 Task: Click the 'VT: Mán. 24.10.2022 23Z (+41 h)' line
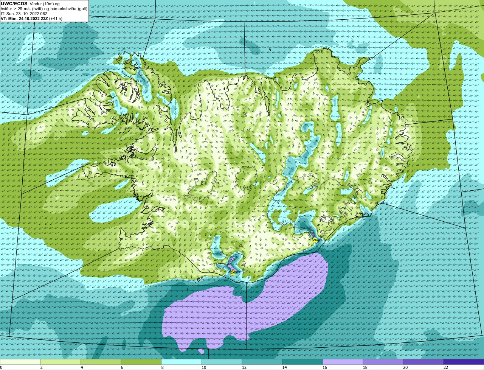click(x=31, y=19)
